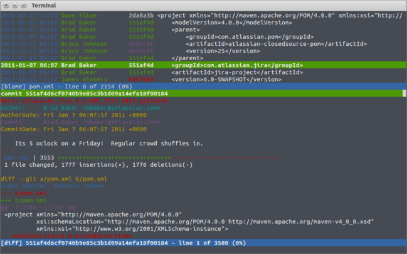
Task: Close the Terminal window
Action: tap(6, 5)
